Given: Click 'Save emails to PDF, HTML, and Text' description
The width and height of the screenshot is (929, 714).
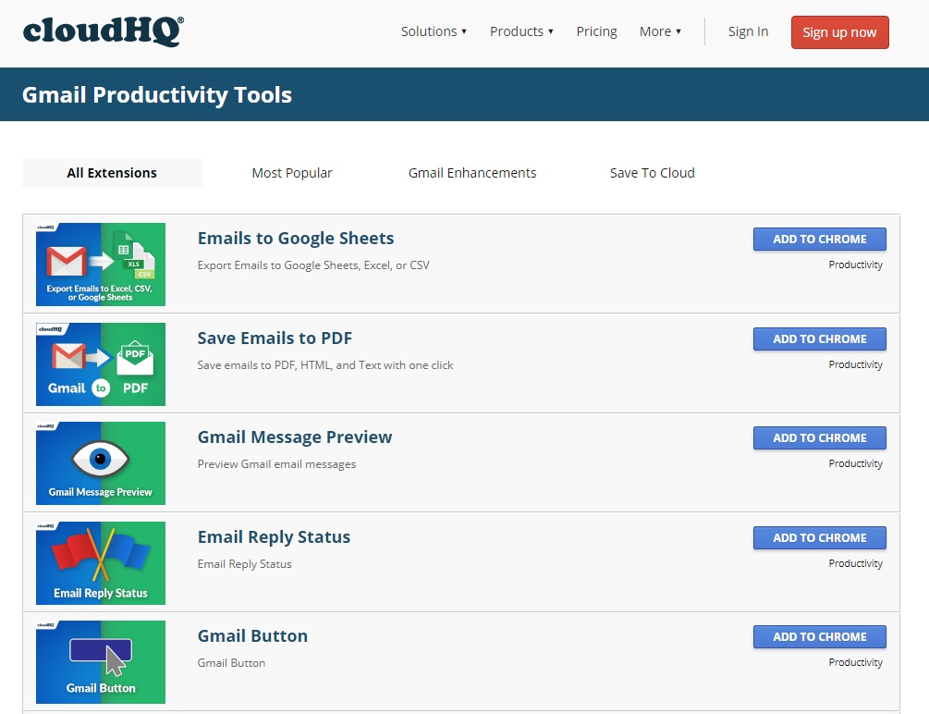Looking at the screenshot, I should coord(325,364).
